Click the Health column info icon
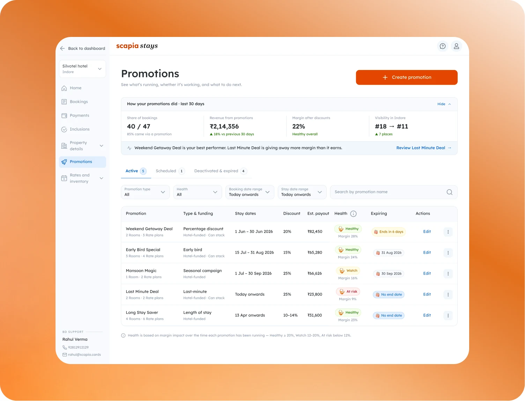This screenshot has width=525, height=401. [353, 214]
